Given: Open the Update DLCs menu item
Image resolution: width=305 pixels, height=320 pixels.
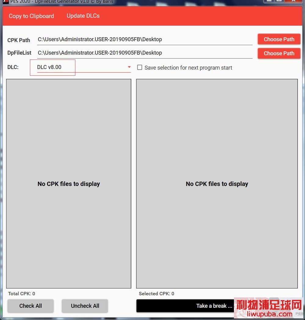Looking at the screenshot, I should [x=83, y=16].
